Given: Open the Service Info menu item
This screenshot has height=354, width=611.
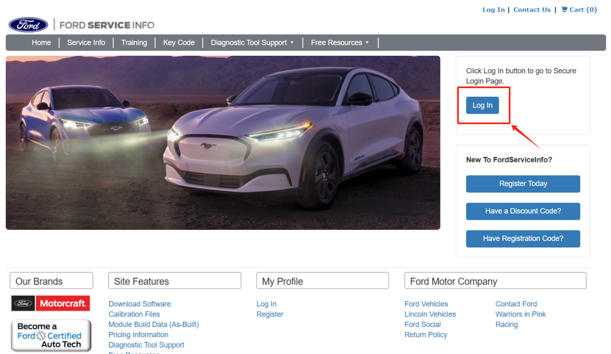Looking at the screenshot, I should click(86, 43).
